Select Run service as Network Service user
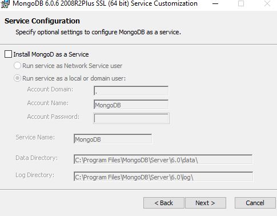Image resolution: width=277 pixels, height=216 pixels. pos(17,66)
